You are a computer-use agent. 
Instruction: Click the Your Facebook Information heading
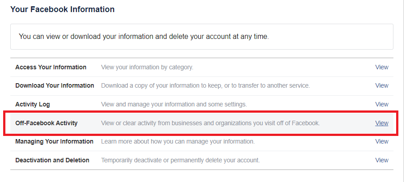point(62,9)
